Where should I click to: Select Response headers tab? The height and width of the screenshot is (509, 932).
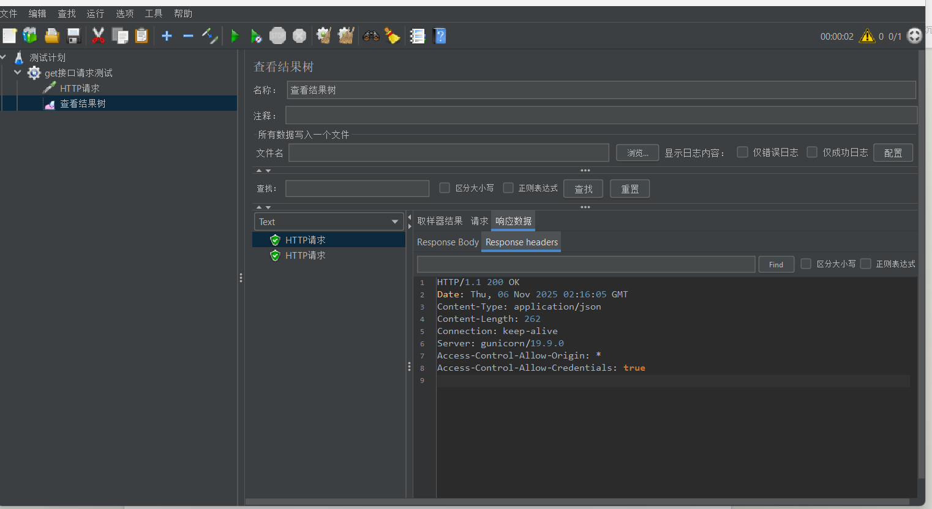[x=522, y=242]
